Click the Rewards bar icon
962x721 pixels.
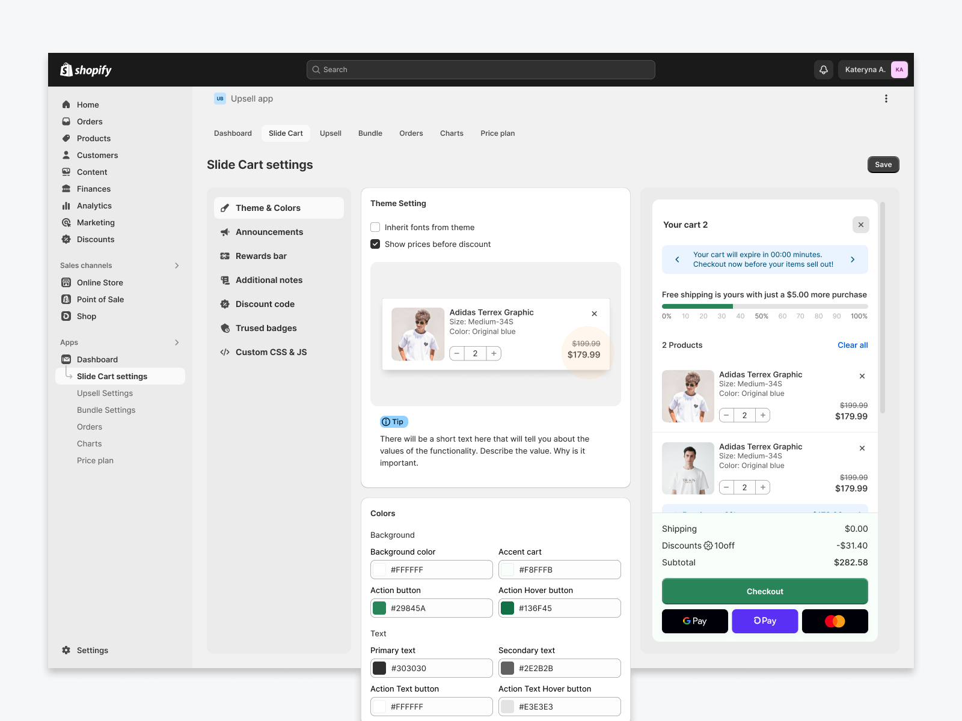point(224,256)
